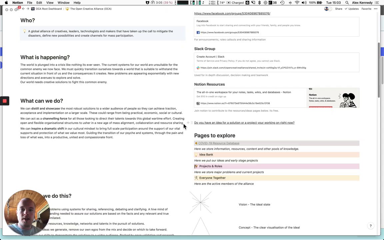Click the Concept clear visualisation text
This screenshot has height=240, width=384.
tap(269, 228)
